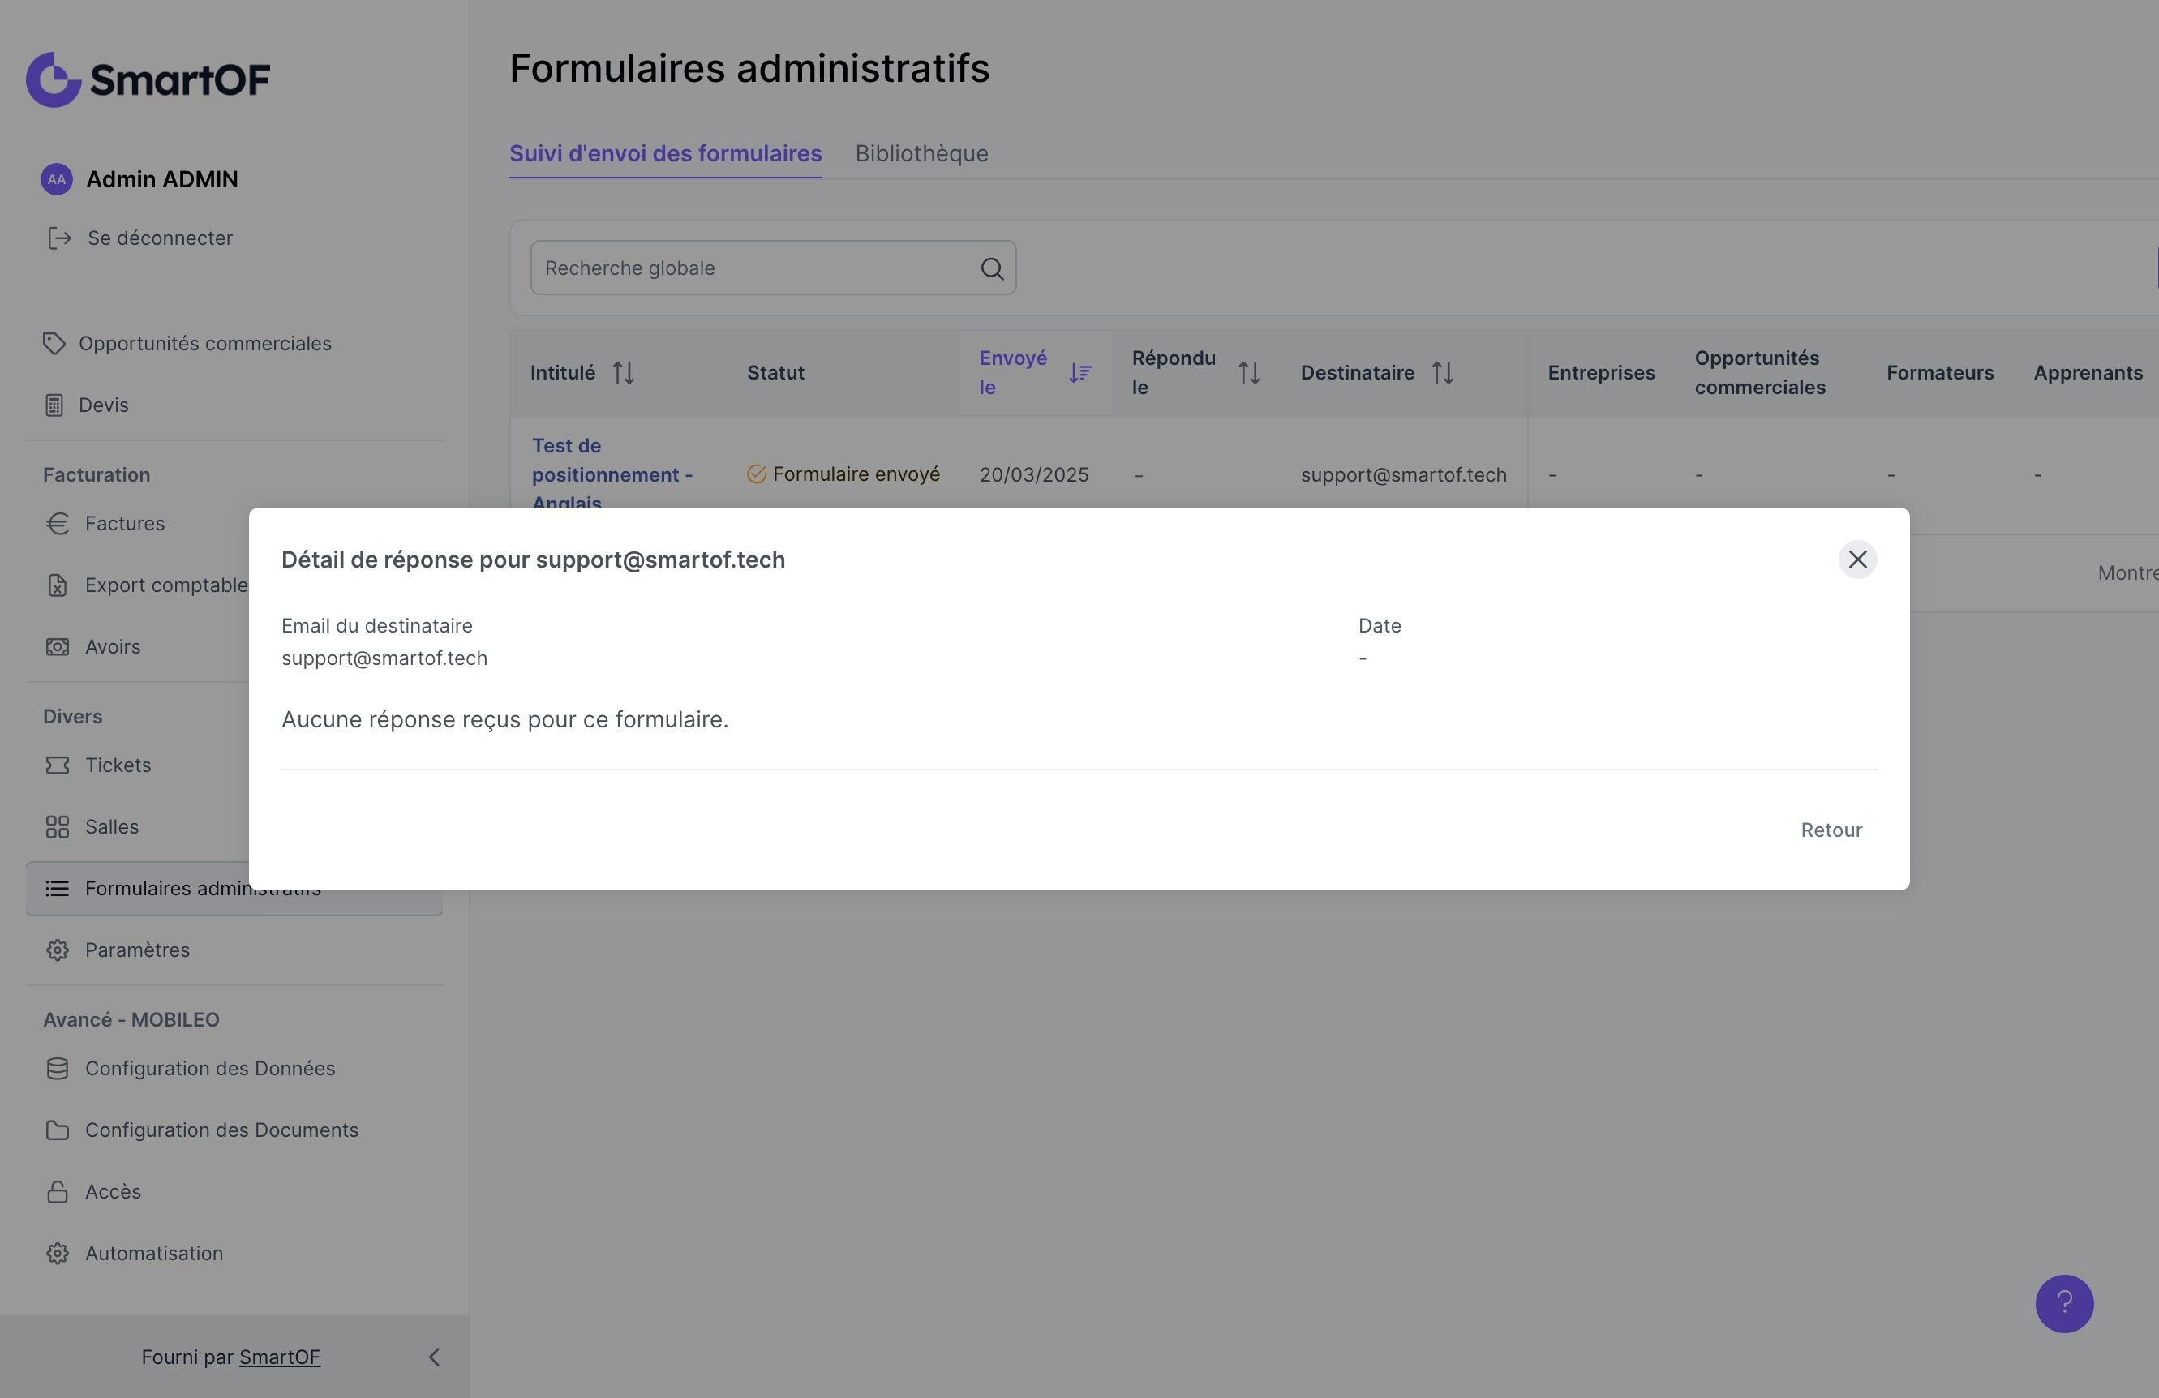Image resolution: width=2159 pixels, height=1398 pixels.
Task: Click the Devis calculator icon
Action: pos(54,405)
